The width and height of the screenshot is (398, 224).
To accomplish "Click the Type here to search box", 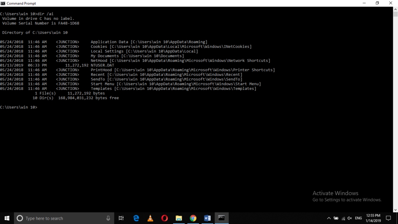I will tap(62, 218).
